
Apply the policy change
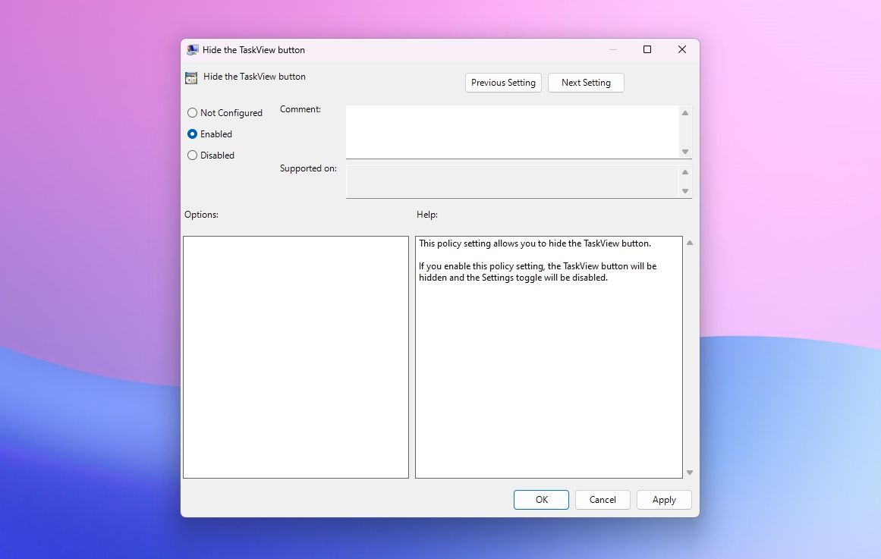[x=663, y=499]
